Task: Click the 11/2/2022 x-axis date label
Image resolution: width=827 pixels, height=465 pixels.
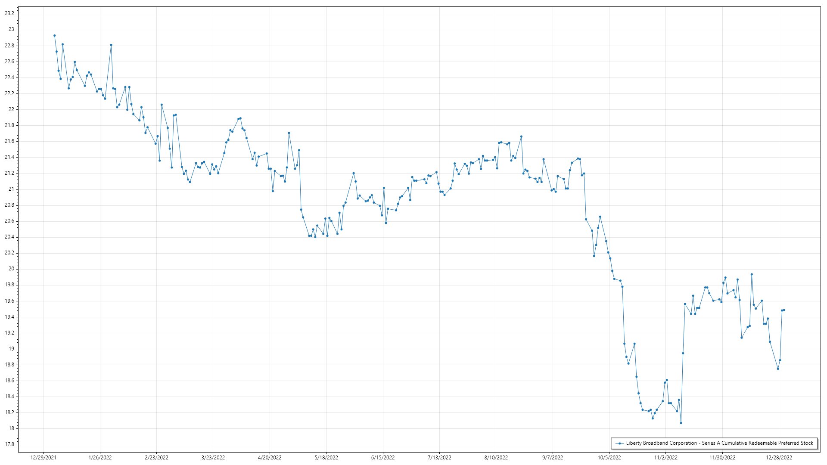Action: (665, 457)
